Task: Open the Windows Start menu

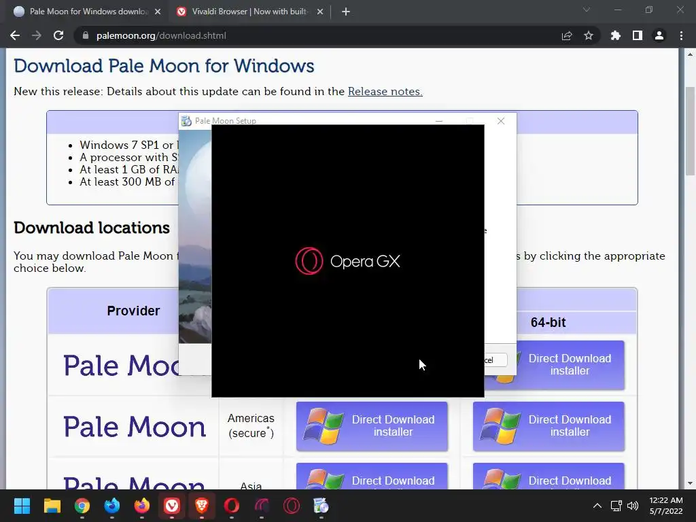Action: (22, 506)
